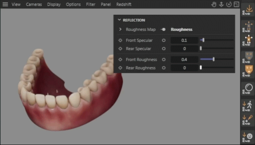
Task: Click the walking figure import icon
Action: (x=248, y=106)
